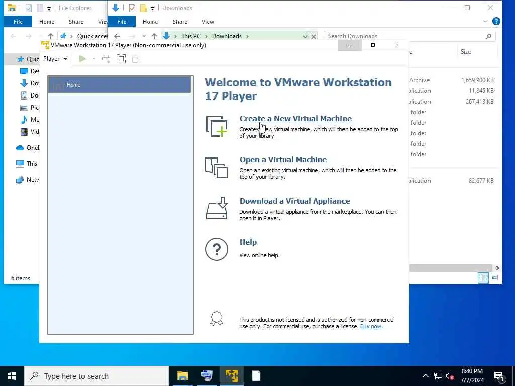Click the properties checkmark icon in the Downloads title bar

pos(132,8)
